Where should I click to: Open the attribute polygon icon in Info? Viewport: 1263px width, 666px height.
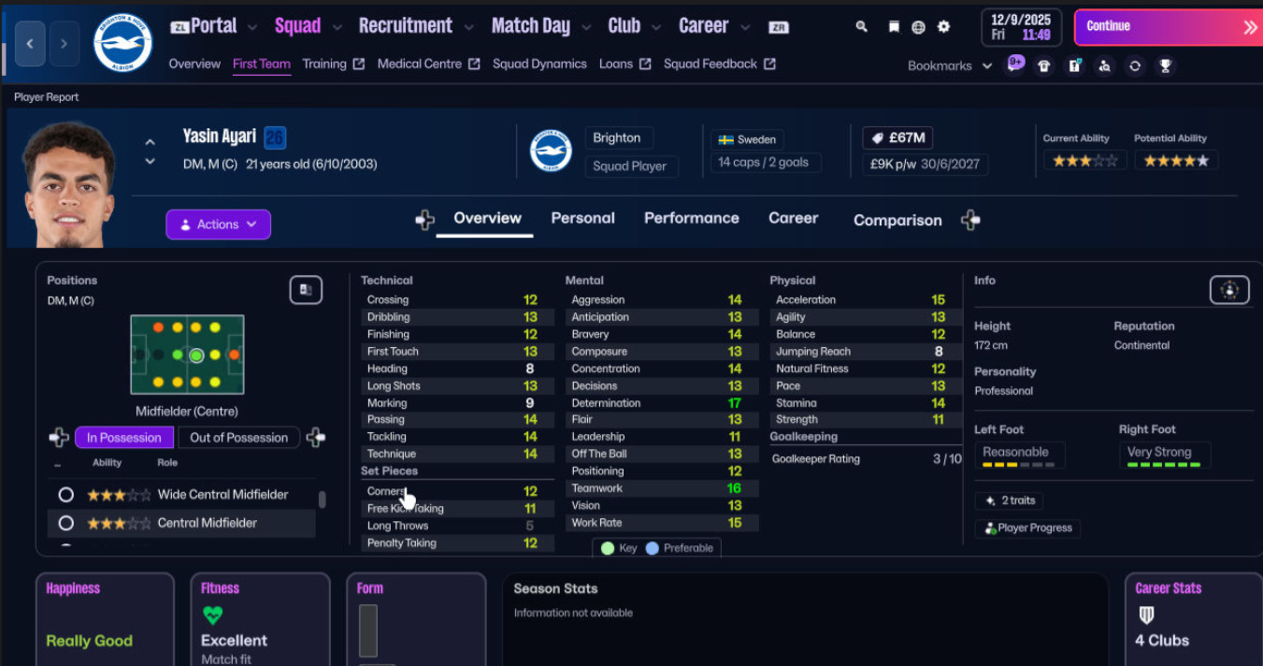click(x=1228, y=290)
